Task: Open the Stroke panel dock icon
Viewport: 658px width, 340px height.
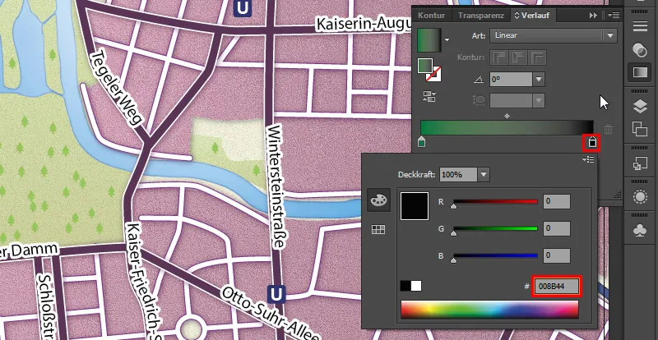Action: (640, 26)
